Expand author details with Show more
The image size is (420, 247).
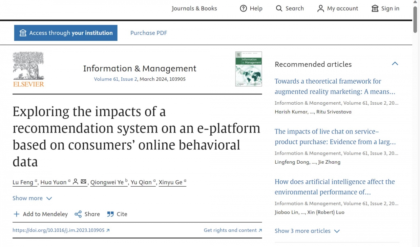point(32,198)
